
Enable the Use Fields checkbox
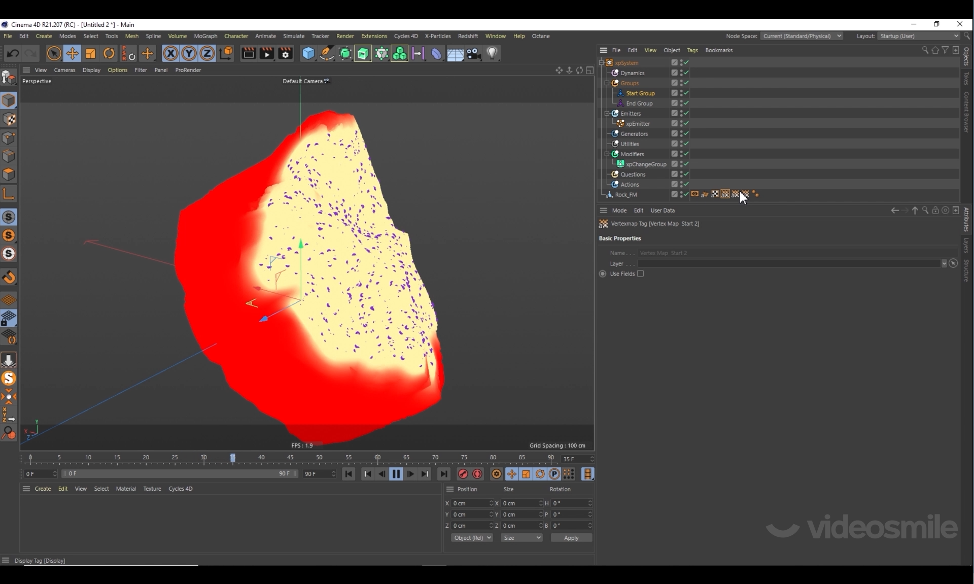click(x=640, y=274)
